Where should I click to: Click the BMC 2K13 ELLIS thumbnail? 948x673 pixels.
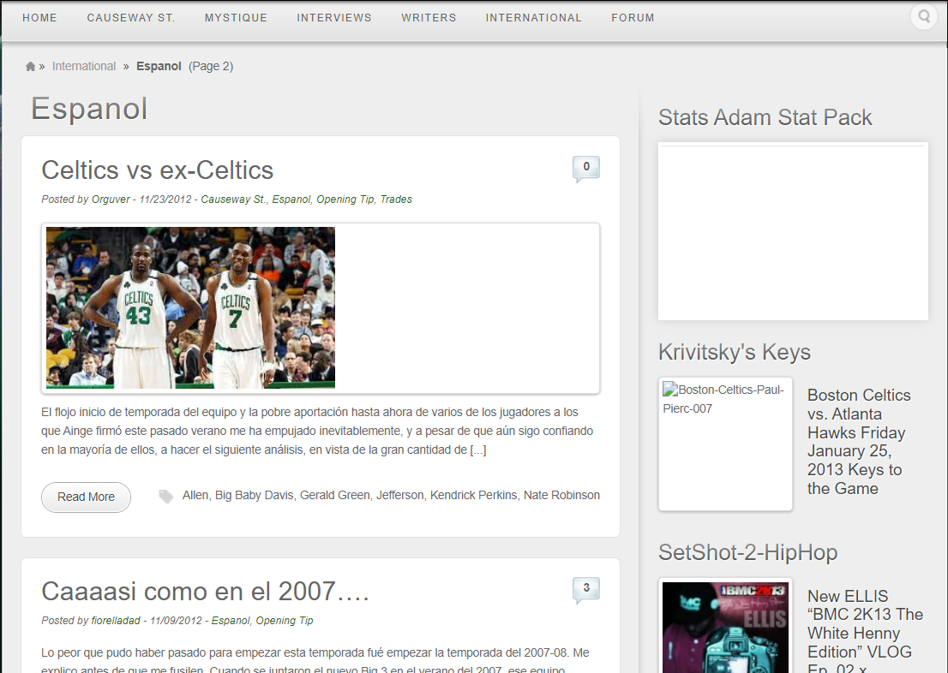[x=725, y=627]
